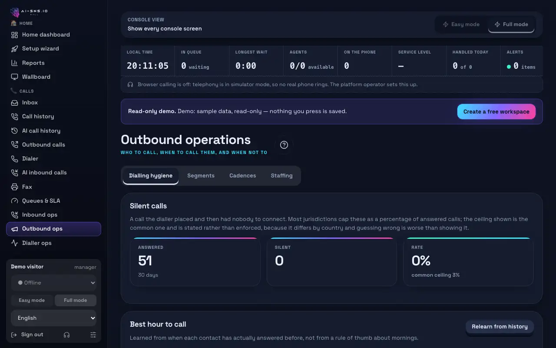The image size is (556, 348).
Task: Open the Inbox tray icon
Action: point(14,103)
